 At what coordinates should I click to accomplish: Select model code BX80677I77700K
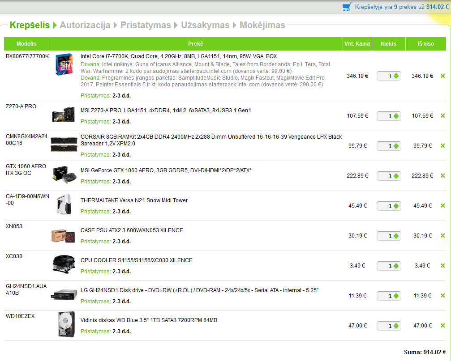[x=27, y=56]
